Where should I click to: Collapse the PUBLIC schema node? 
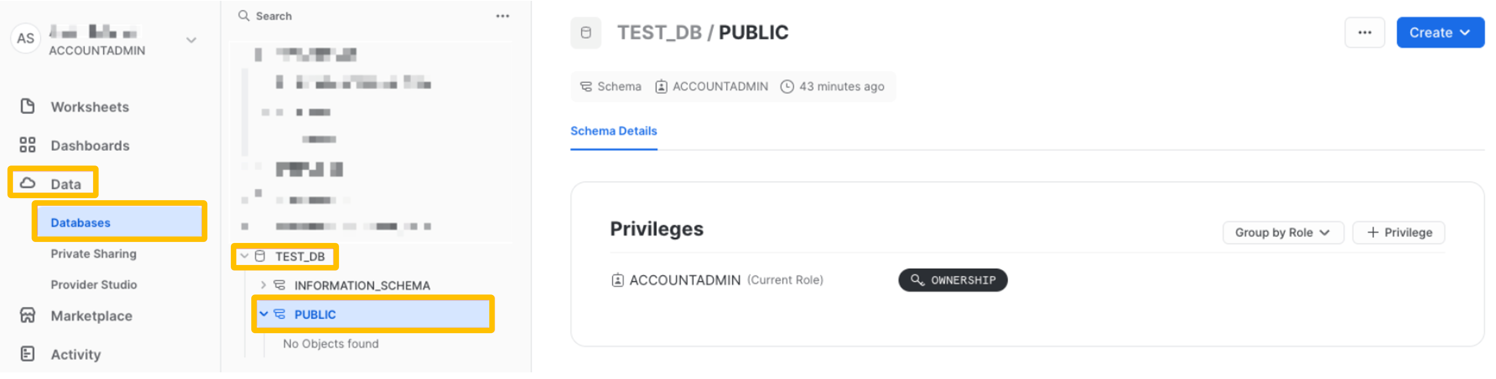[x=263, y=314]
